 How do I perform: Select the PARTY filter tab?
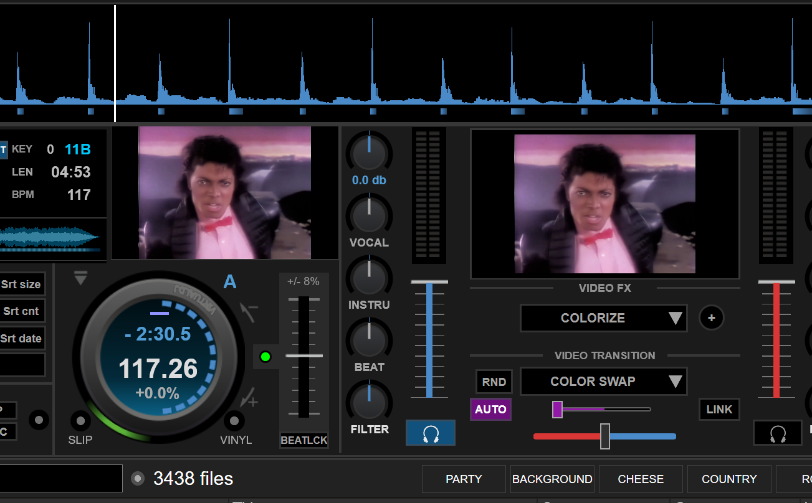(x=464, y=479)
